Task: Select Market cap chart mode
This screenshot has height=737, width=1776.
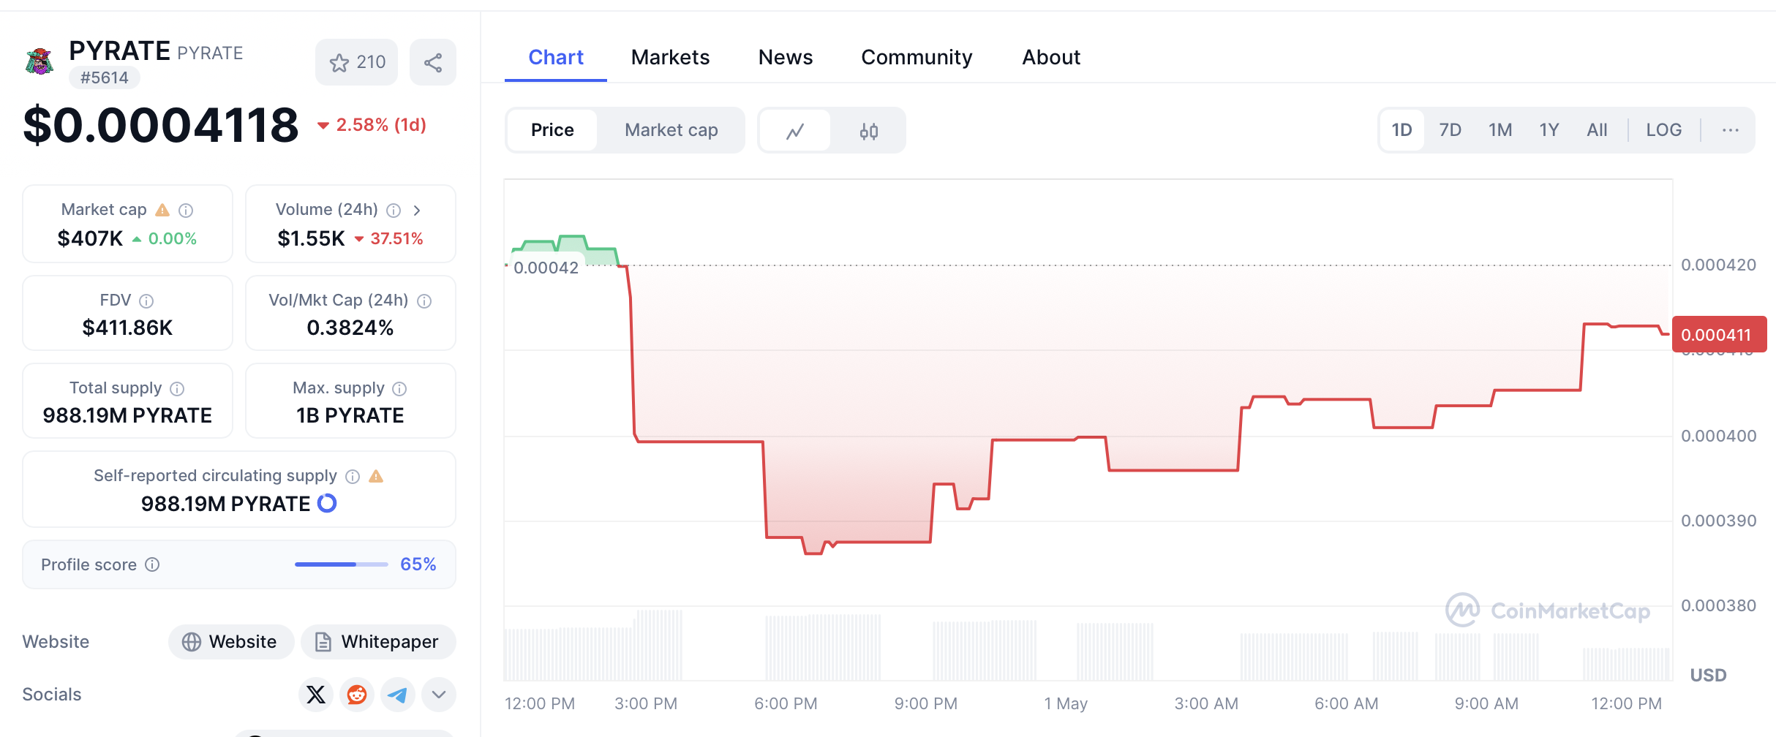Action: tap(671, 130)
